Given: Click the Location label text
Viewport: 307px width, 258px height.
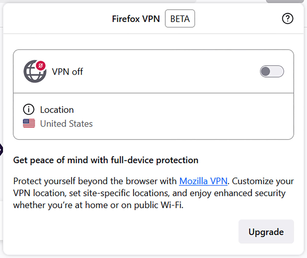Looking at the screenshot, I should [57, 110].
